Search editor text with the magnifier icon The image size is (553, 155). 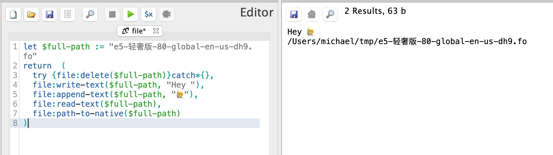90,14
